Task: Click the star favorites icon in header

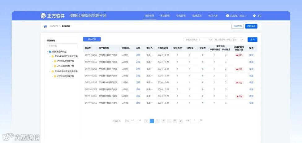Action: pos(254,16)
